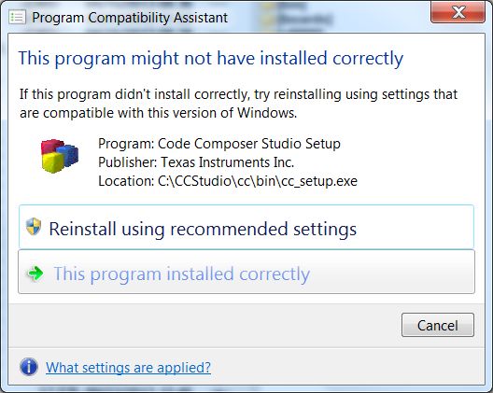This screenshot has height=393, width=493.
Task: Click the Location: label
Action: click(126, 181)
